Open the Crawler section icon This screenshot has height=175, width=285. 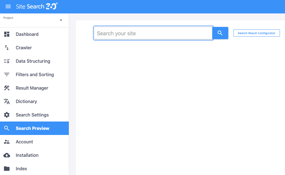(7, 48)
